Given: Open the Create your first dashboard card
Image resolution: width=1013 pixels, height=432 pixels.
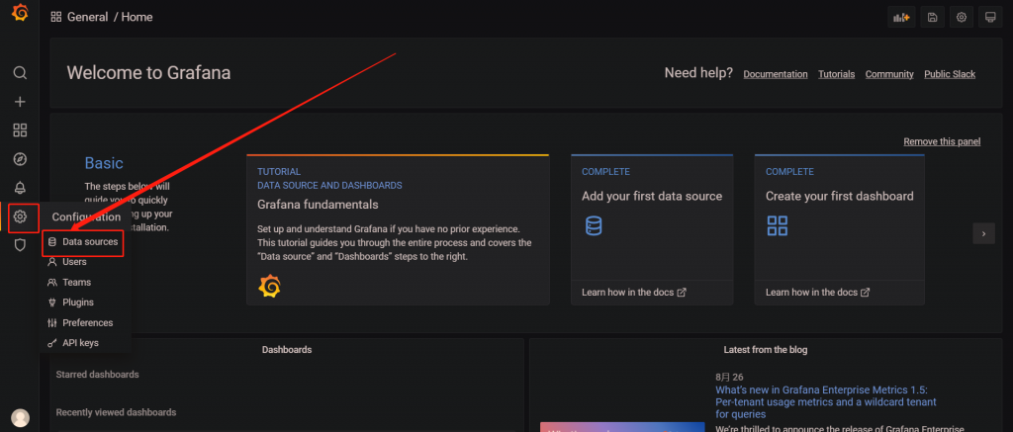Looking at the screenshot, I should point(839,230).
